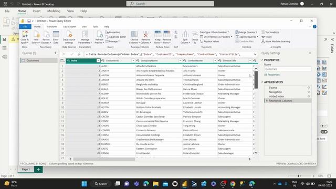Open Gear icon for Source step
336x189 pixels.
tap(309, 88)
